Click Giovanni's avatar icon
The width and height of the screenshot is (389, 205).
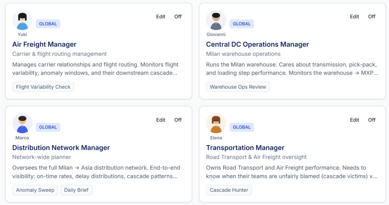click(216, 20)
